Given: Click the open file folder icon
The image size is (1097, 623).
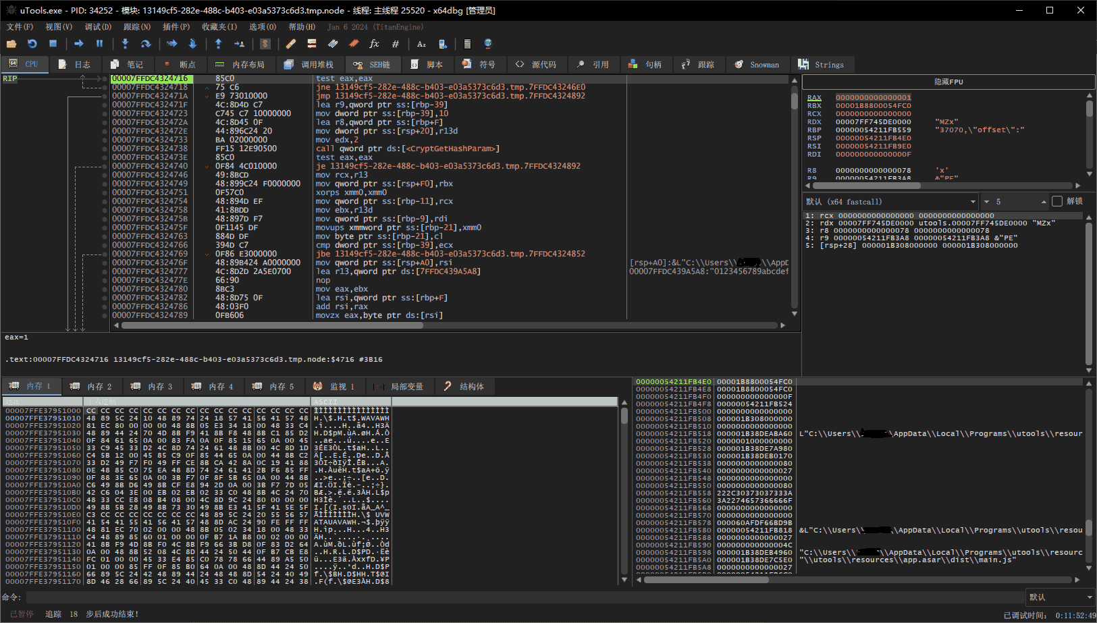Looking at the screenshot, I should [11, 44].
